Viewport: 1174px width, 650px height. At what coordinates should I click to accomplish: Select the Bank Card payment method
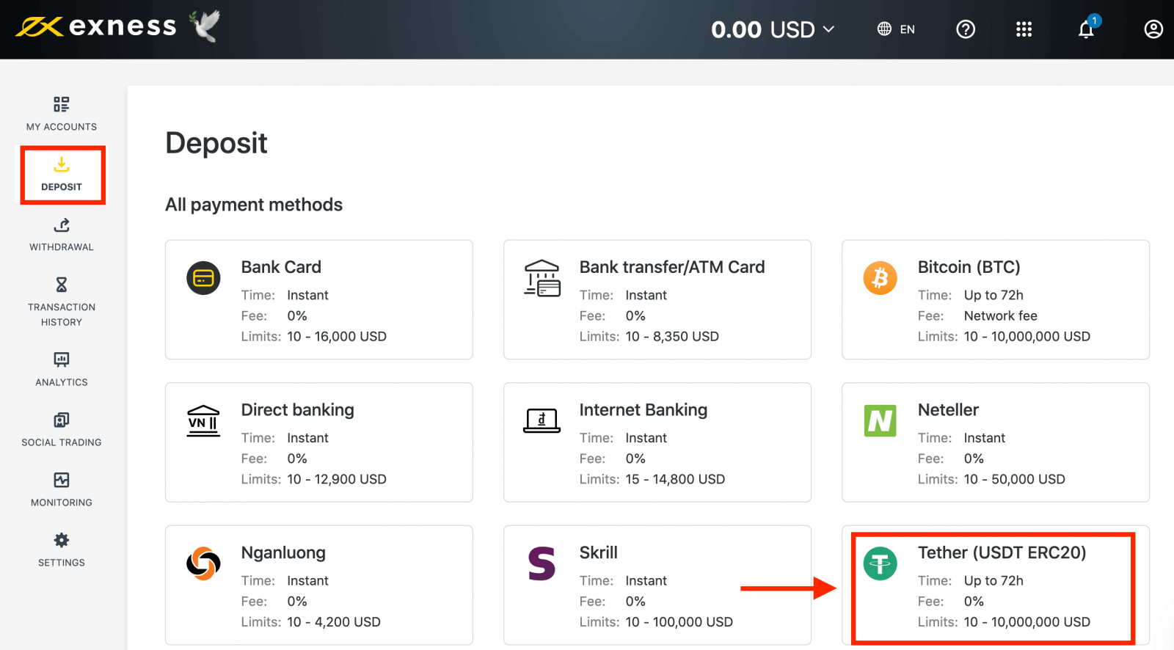coord(318,299)
